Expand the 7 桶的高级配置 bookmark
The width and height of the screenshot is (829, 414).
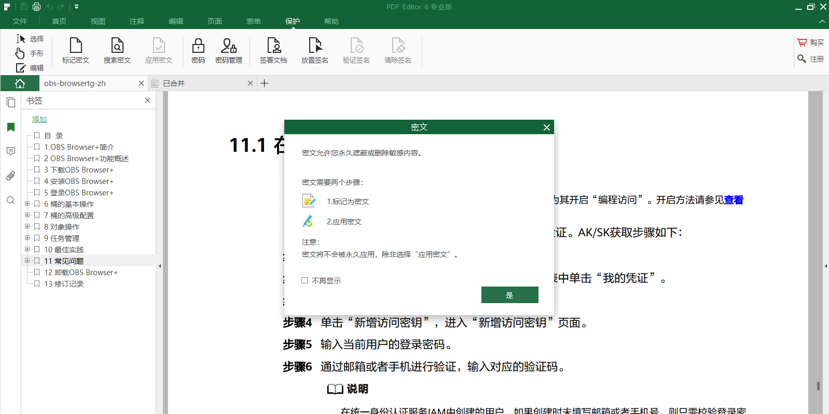(27, 215)
